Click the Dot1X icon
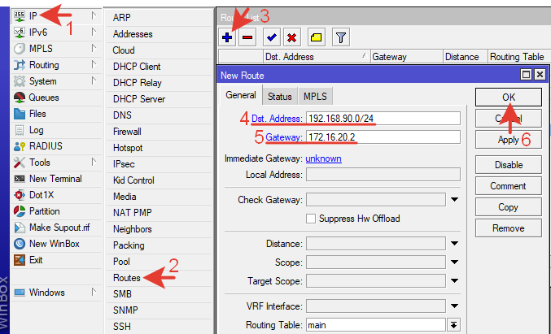Image resolution: width=551 pixels, height=334 pixels. point(20,195)
